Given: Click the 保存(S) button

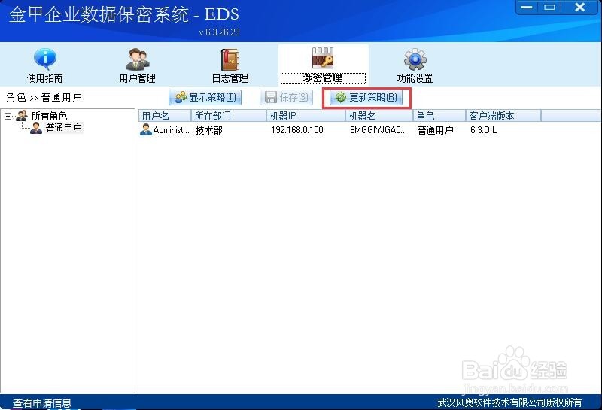Looking at the screenshot, I should coord(287,98).
